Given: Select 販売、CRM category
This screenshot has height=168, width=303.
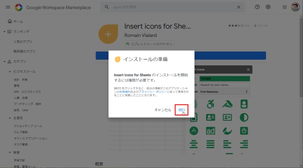Looking at the screenshot, I should (21, 110).
